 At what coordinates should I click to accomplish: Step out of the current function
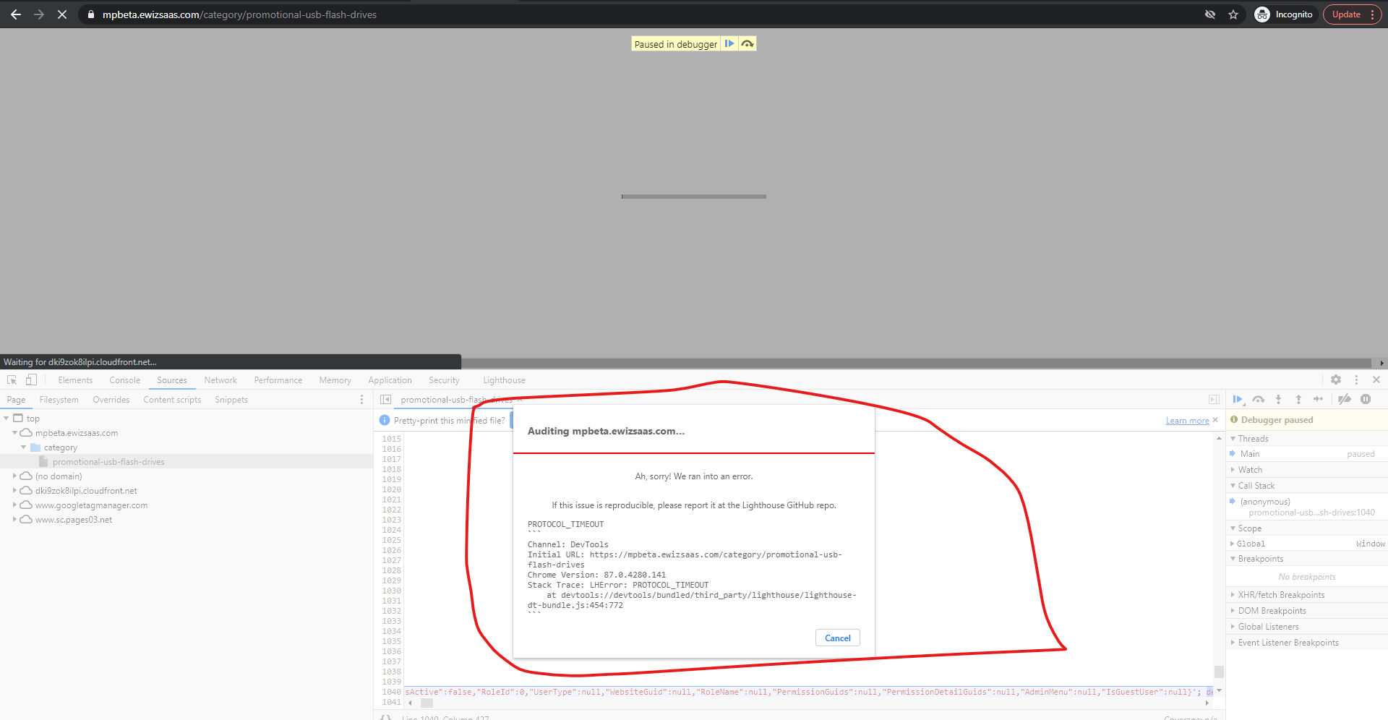(1298, 399)
